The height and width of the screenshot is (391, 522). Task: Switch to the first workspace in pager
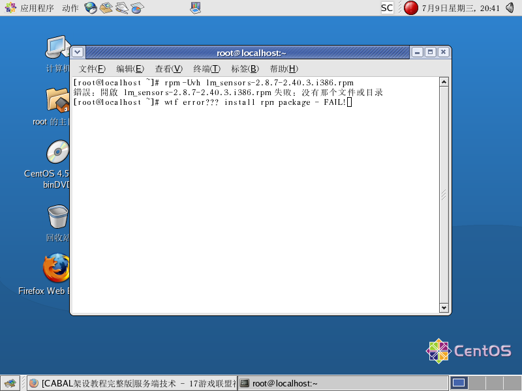(459, 383)
